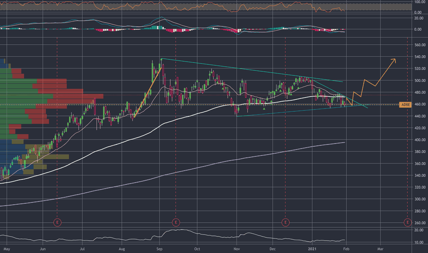Click the 10.00 label in bottom indicator pane
428x253 pixels.
(x=419, y=242)
